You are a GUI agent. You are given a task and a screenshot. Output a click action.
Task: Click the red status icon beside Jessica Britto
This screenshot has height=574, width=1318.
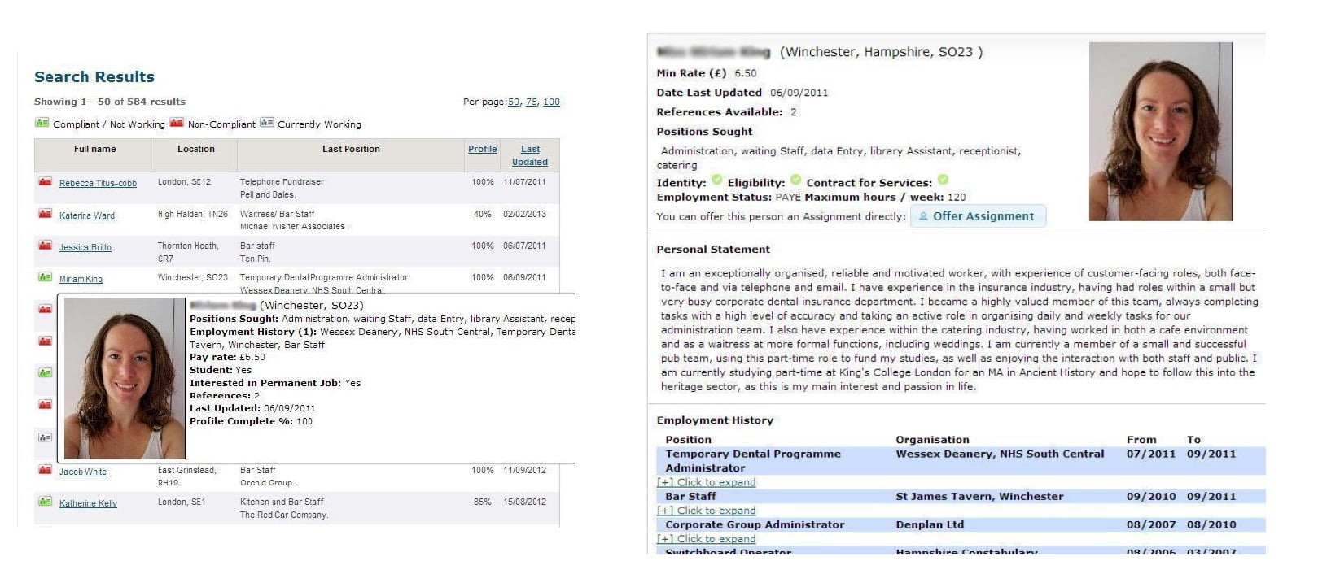point(45,246)
